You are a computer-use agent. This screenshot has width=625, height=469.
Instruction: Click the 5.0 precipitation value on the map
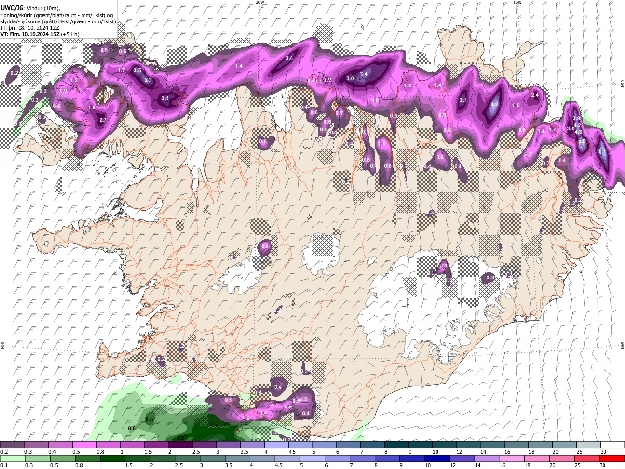click(x=582, y=141)
